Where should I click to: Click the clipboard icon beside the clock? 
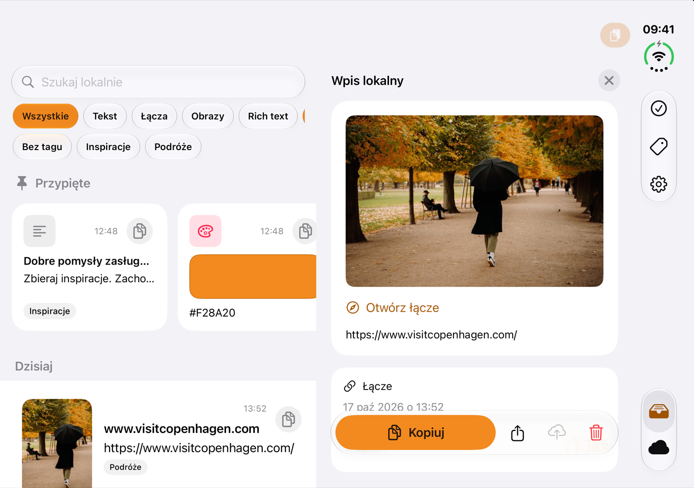coord(615,35)
